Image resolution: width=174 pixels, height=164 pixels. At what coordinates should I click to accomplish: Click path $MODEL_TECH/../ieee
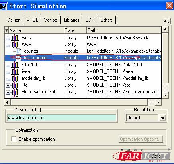(x=110, y=71)
